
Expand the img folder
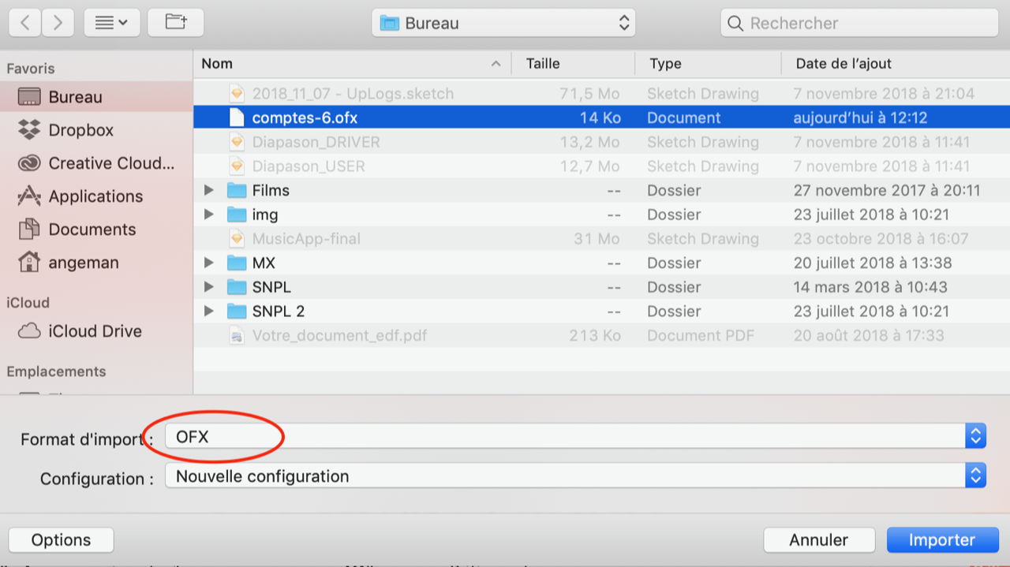pyautogui.click(x=208, y=214)
